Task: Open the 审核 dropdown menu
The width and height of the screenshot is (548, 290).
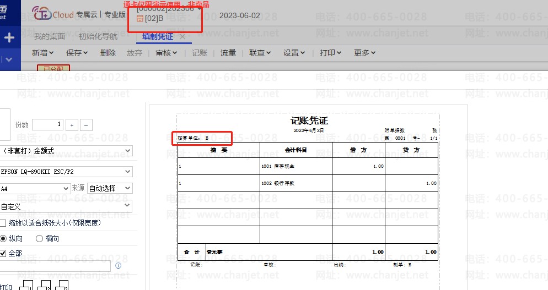Action: (x=166, y=53)
